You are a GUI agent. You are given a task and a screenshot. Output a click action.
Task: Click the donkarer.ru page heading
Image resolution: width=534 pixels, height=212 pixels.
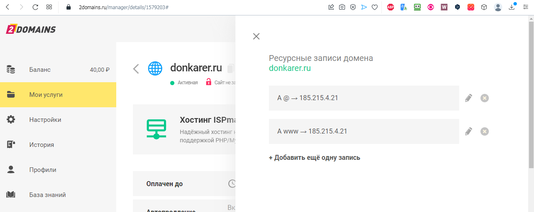[196, 68]
